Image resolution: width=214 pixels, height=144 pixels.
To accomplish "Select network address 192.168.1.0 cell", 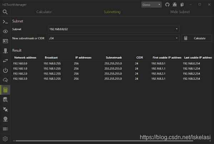I will (20, 69).
